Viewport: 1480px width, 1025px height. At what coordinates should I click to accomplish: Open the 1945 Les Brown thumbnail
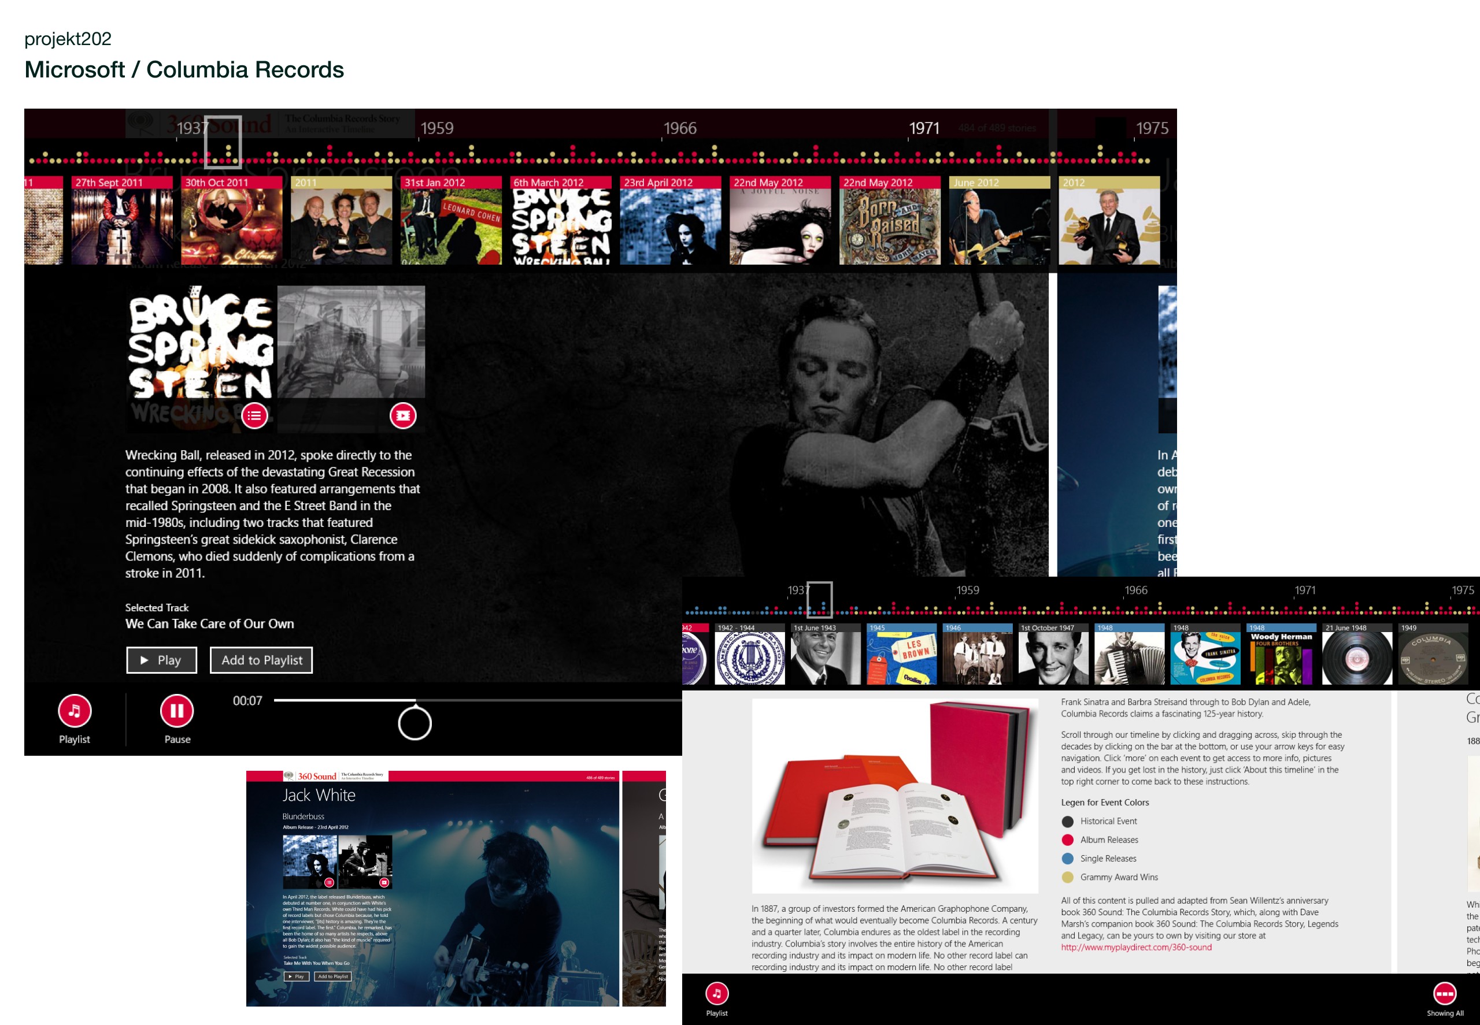pyautogui.click(x=901, y=654)
